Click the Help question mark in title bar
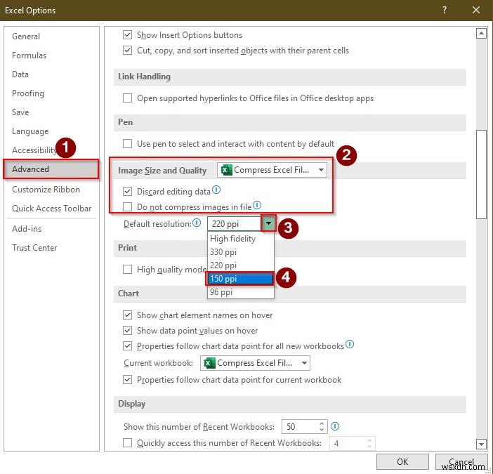This screenshot has width=493, height=474. click(444, 11)
